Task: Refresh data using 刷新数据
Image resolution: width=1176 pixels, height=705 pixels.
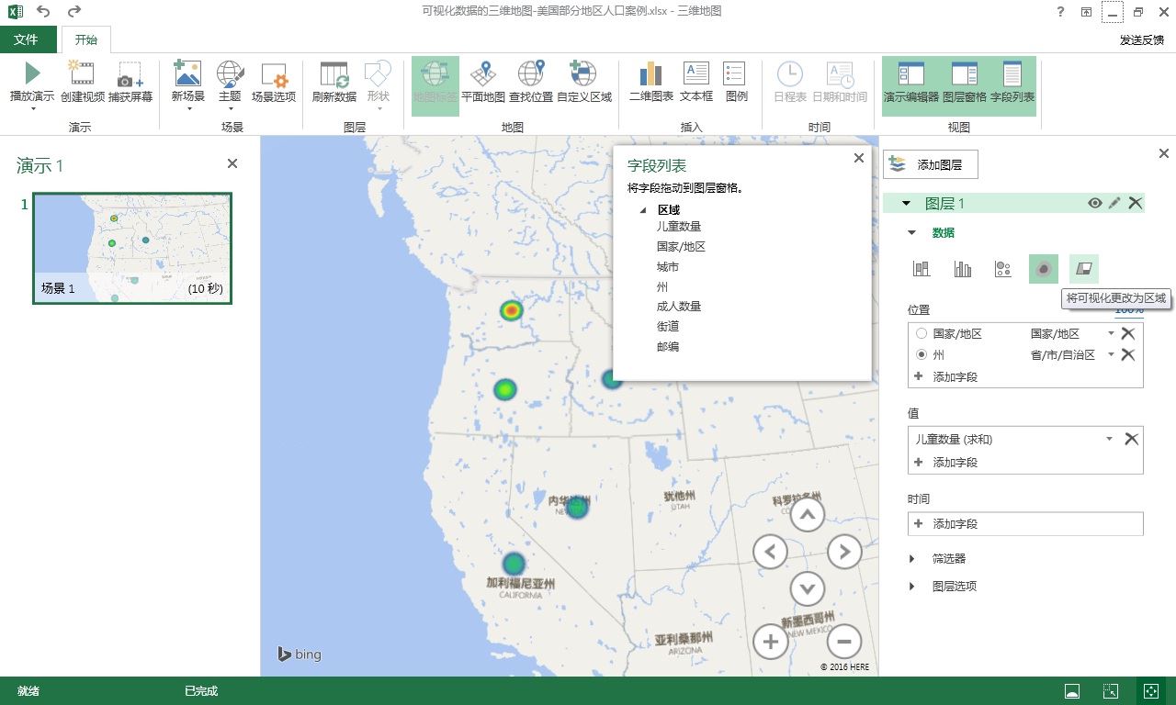Action: tap(334, 81)
